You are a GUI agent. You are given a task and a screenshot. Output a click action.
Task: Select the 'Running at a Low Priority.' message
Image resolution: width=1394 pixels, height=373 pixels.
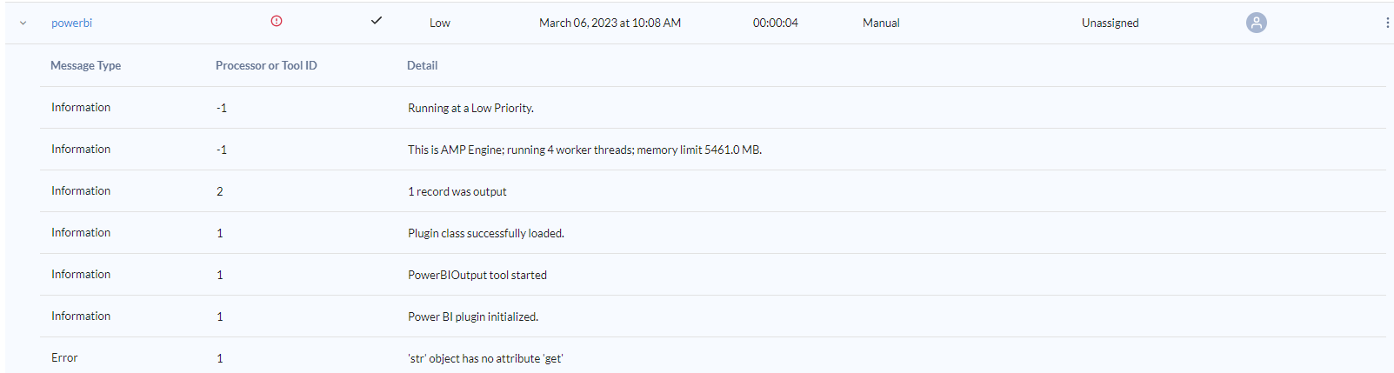[470, 108]
